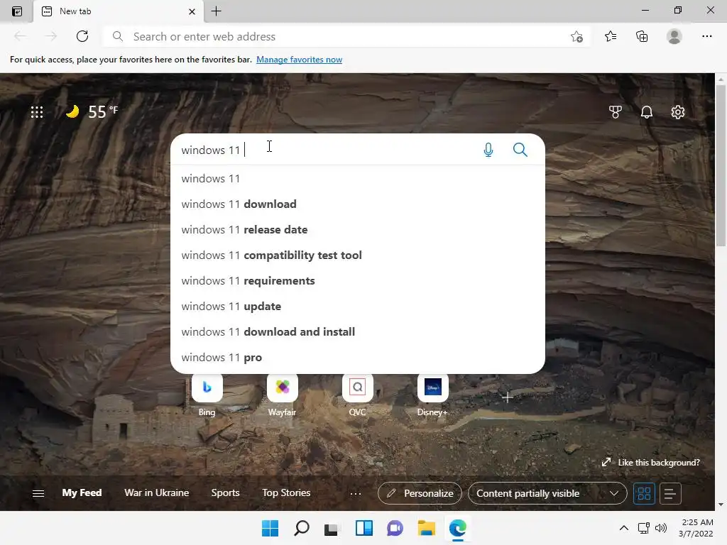Click the Refresh page button
Viewport: 727px width, 545px height.
[x=82, y=36]
